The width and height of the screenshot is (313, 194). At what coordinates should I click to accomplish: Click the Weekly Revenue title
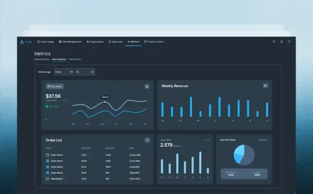pos(175,86)
